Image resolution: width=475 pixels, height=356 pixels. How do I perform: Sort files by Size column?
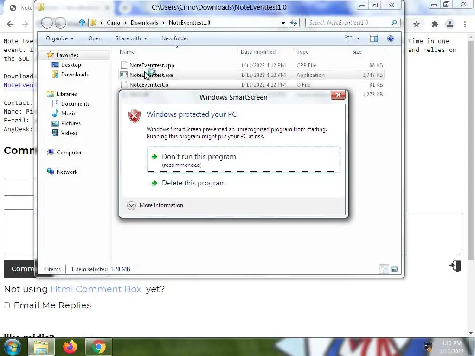[357, 52]
